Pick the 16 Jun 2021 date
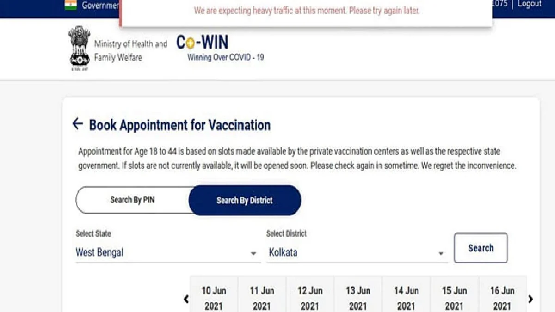This screenshot has width=555, height=312. tap(502, 298)
